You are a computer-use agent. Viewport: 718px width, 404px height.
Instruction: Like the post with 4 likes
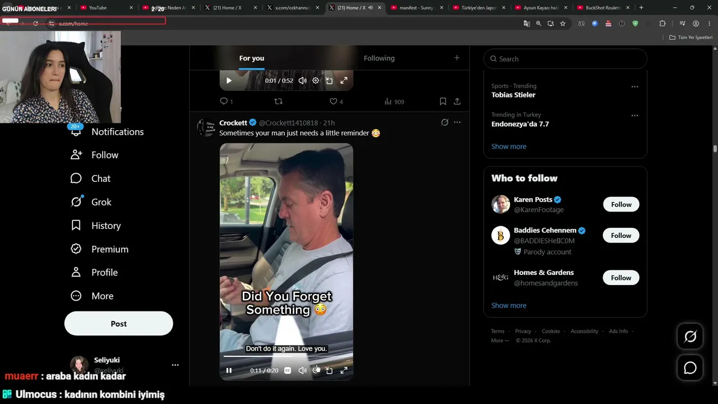pos(336,102)
